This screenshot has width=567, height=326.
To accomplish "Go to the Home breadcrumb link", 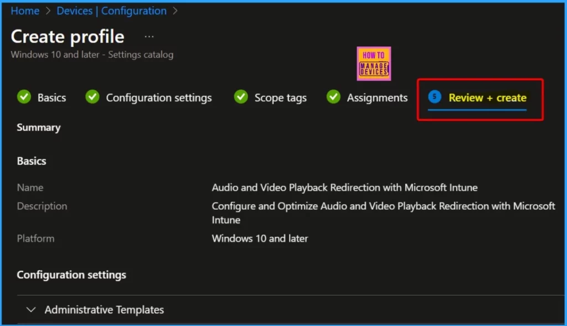I will coord(25,11).
